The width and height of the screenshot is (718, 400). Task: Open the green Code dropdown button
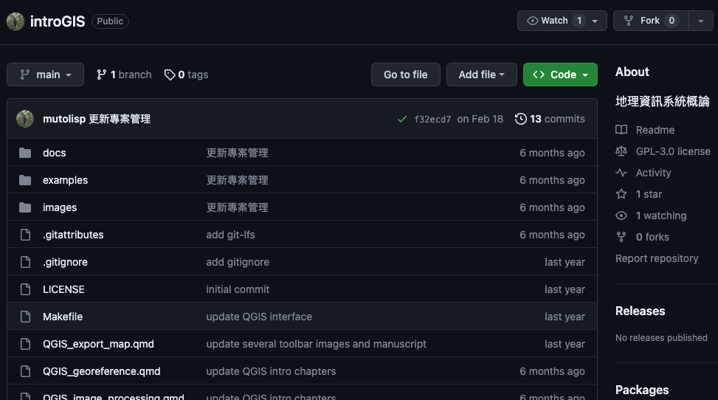[560, 75]
